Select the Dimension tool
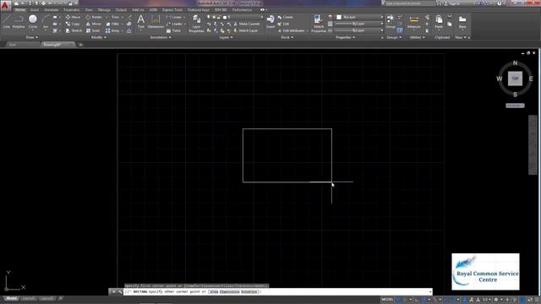Viewport: 541px width, 304px height. (156, 21)
